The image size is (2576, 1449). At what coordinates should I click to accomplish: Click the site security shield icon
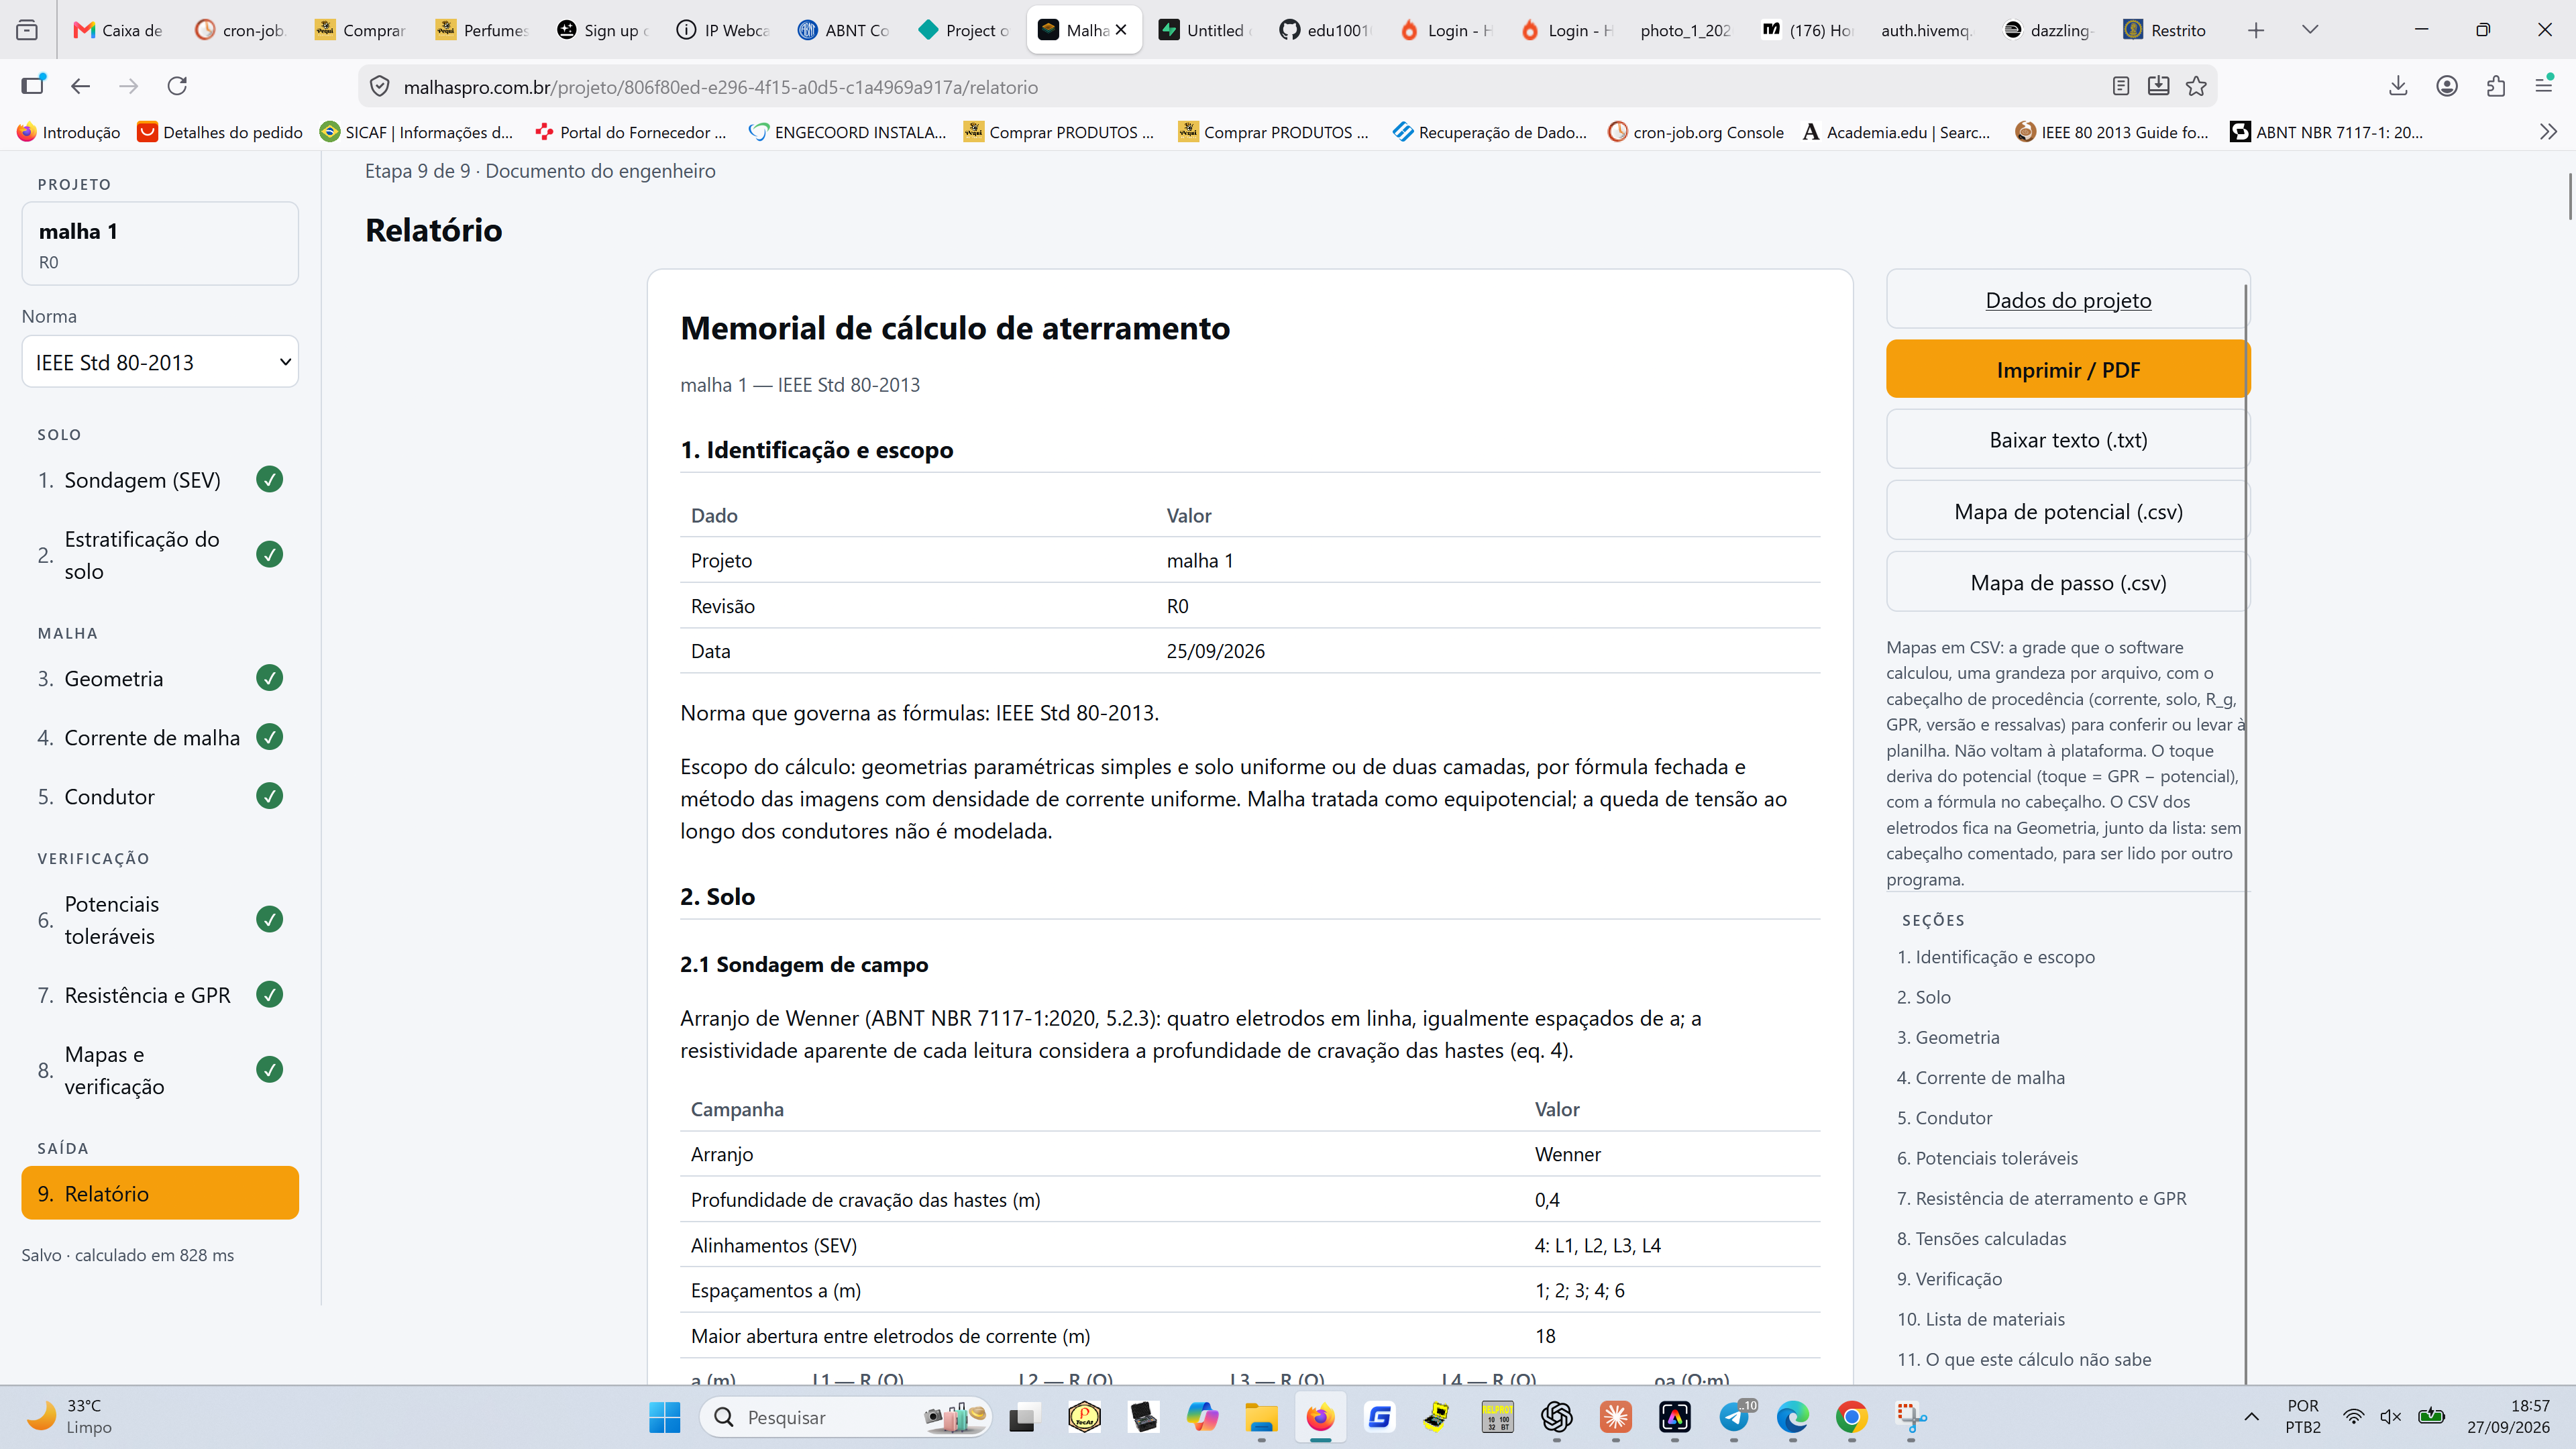(380, 87)
